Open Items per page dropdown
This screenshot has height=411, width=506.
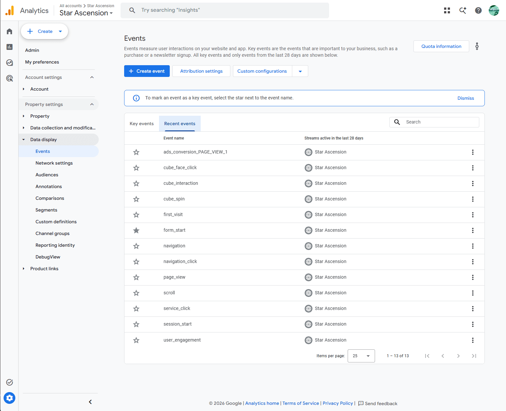click(361, 356)
